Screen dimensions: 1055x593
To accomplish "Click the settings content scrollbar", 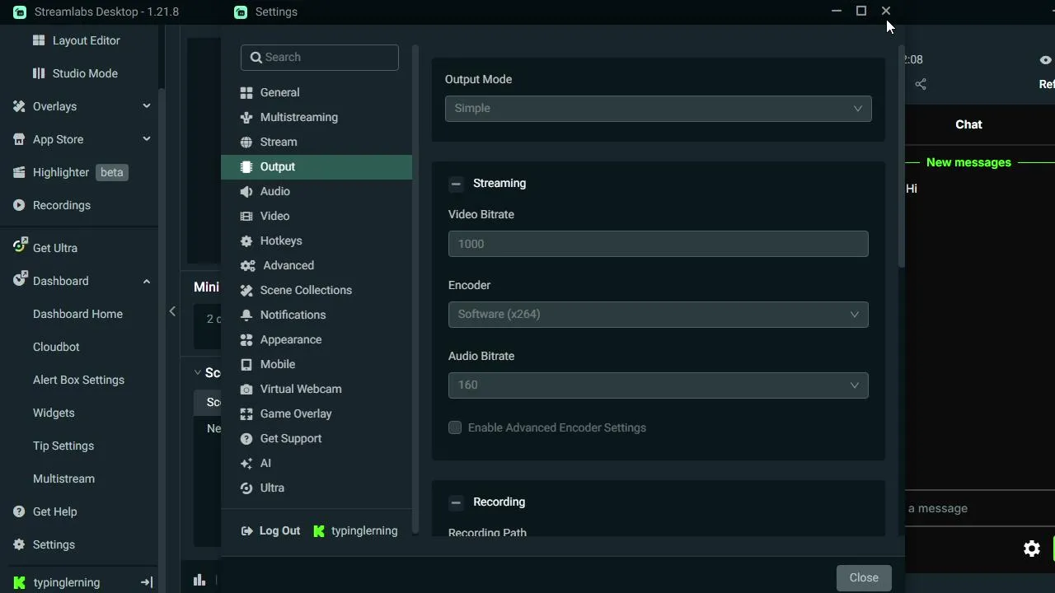I will 902,156.
